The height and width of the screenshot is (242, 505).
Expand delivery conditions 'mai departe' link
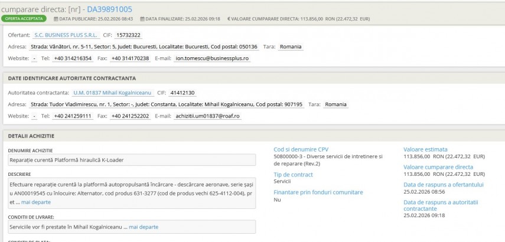pos(144,227)
